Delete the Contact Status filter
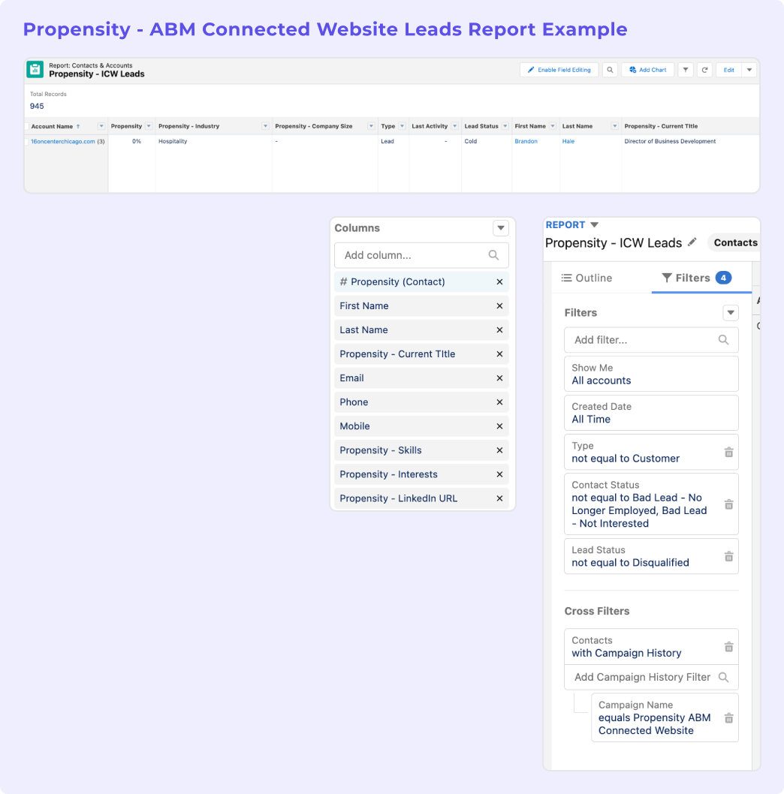The width and height of the screenshot is (784, 794). (x=728, y=504)
